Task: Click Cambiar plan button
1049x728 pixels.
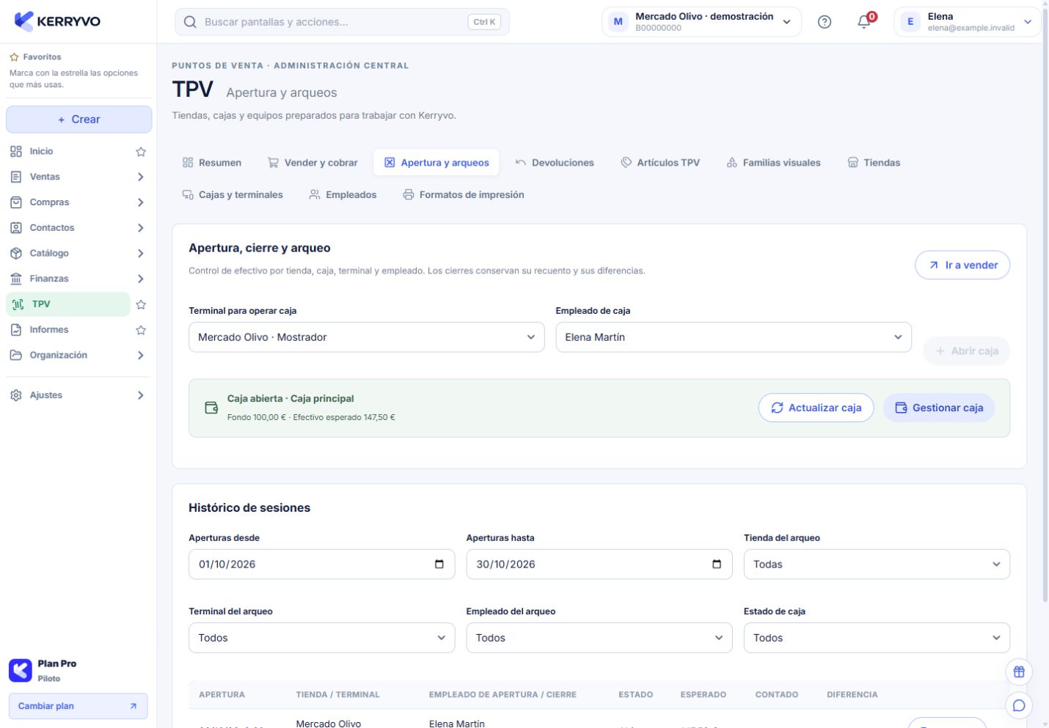Action: 78,706
